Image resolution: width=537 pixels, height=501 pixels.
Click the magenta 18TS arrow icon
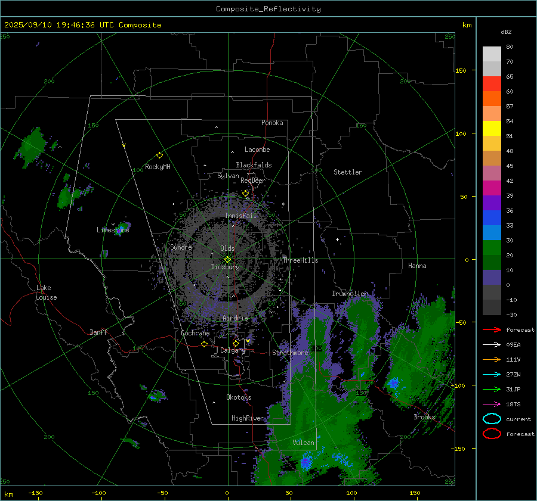[x=492, y=404]
